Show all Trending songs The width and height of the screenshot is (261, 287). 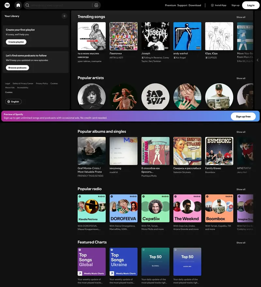[241, 17]
